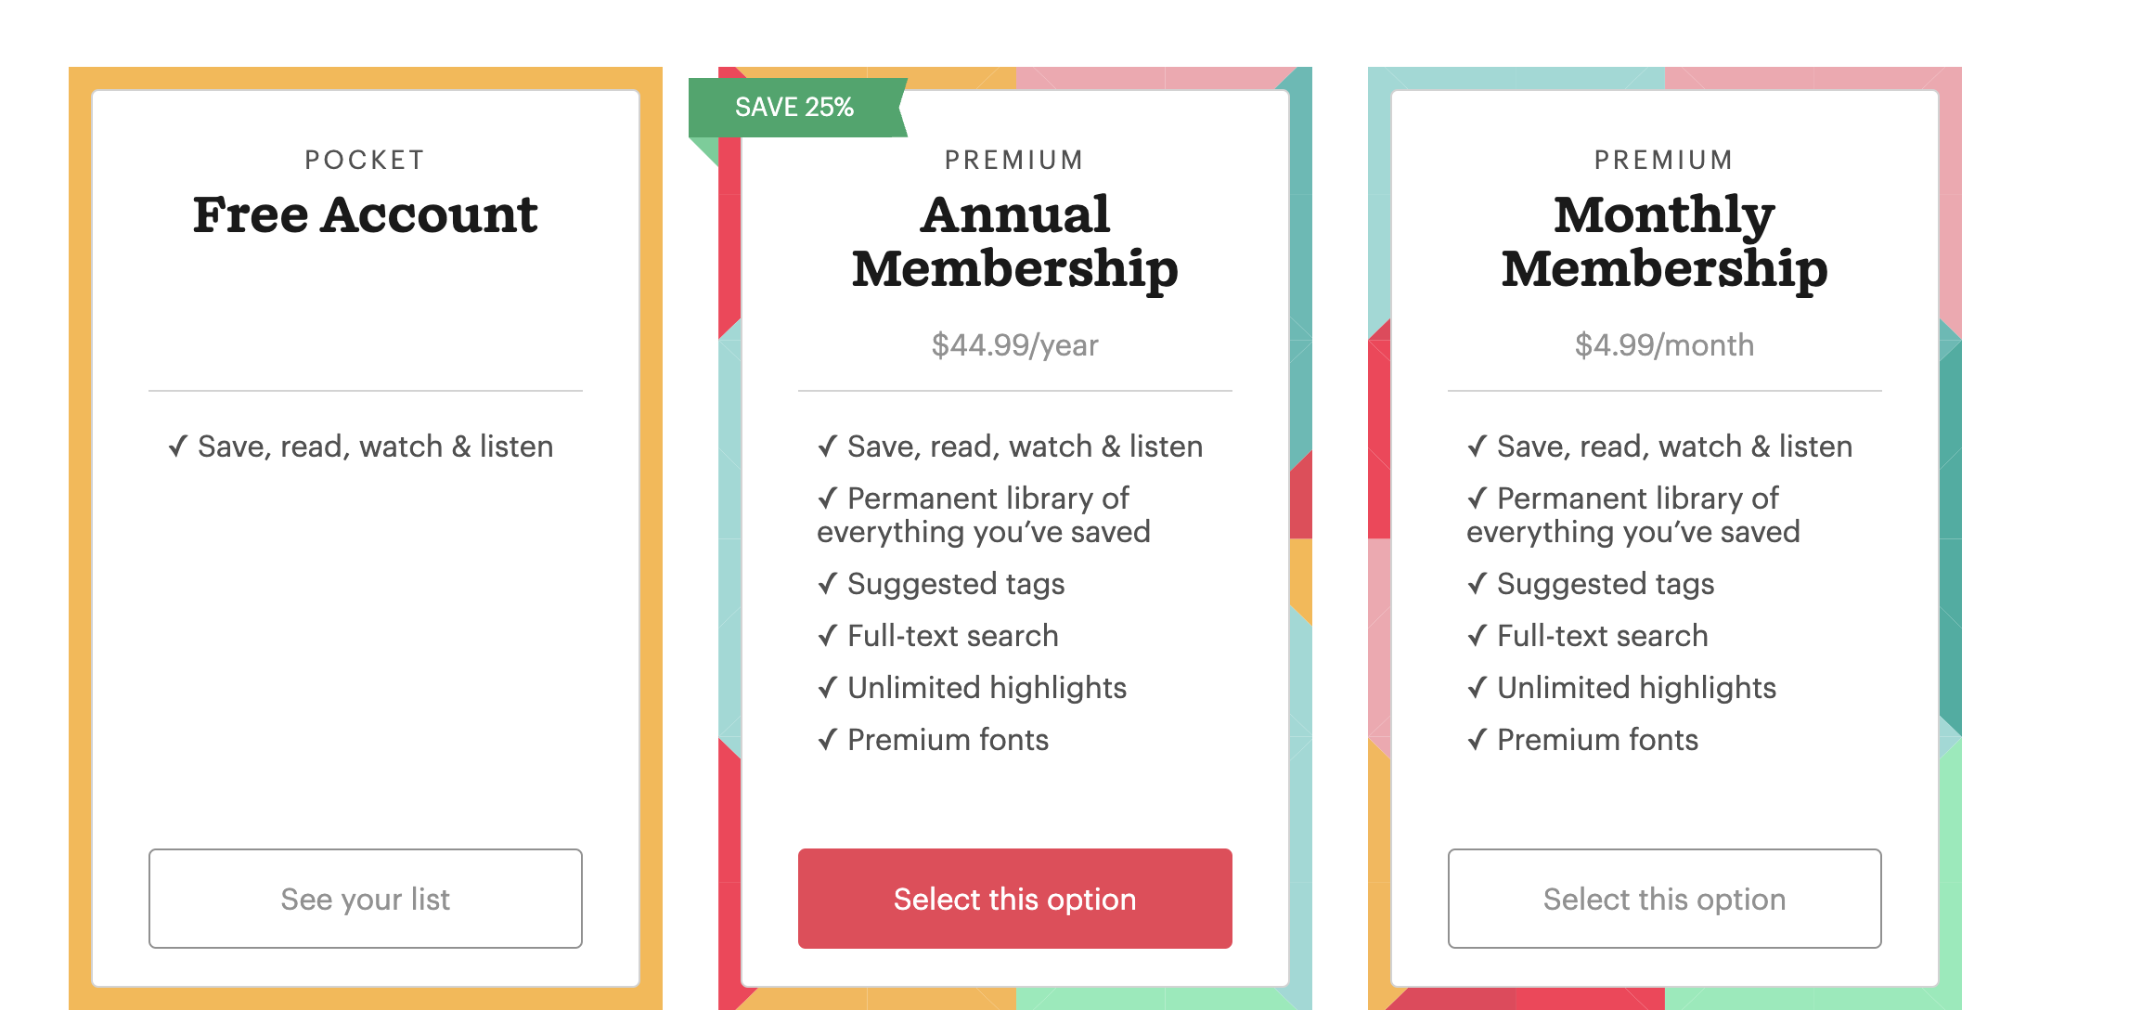Click the Annual plan's Permanent library checkmark
Screen dimensions: 2142x1036
828,499
